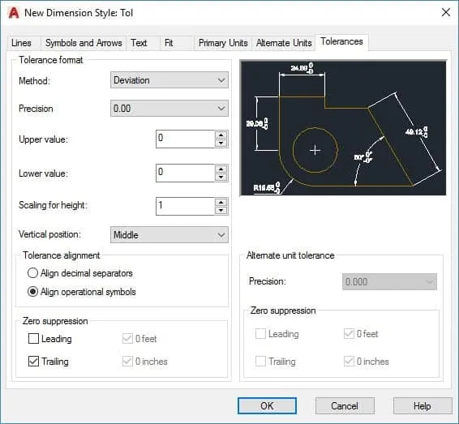459x424 pixels.
Task: Expand the Precision dropdown showing 0.00
Action: point(169,109)
